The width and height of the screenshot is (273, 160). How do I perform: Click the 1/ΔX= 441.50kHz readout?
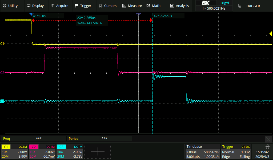[90, 23]
